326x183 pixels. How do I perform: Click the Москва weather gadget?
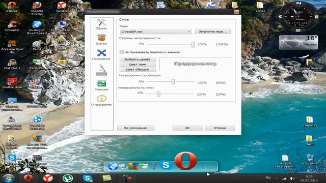[298, 42]
